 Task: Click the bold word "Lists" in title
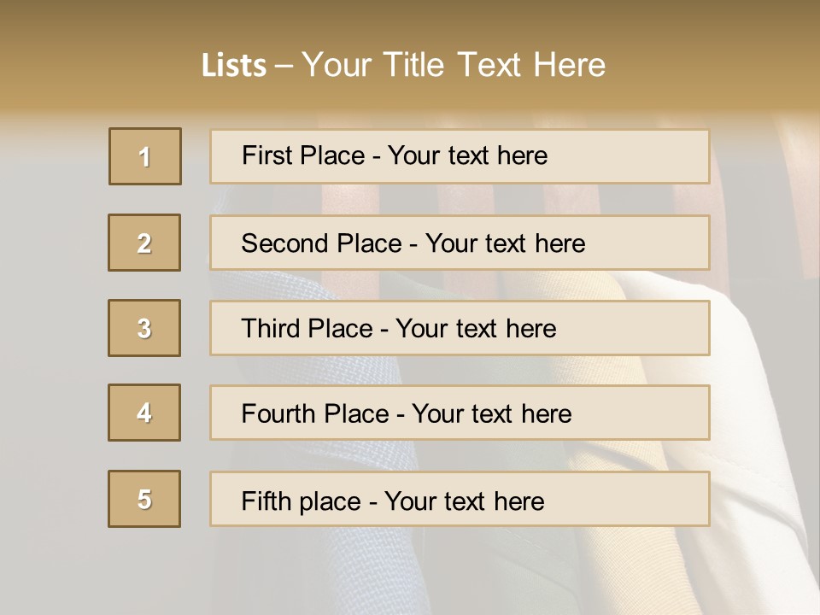[234, 66]
